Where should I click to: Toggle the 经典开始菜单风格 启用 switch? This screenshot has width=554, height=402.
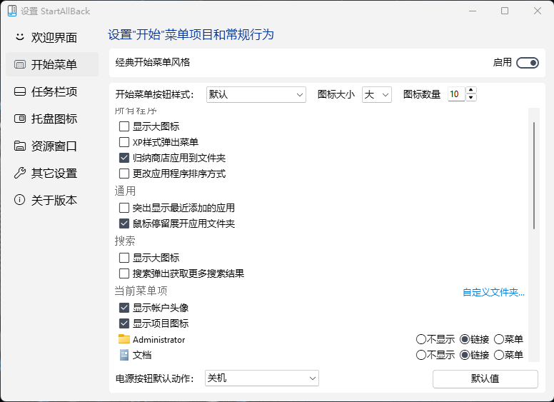pos(527,63)
